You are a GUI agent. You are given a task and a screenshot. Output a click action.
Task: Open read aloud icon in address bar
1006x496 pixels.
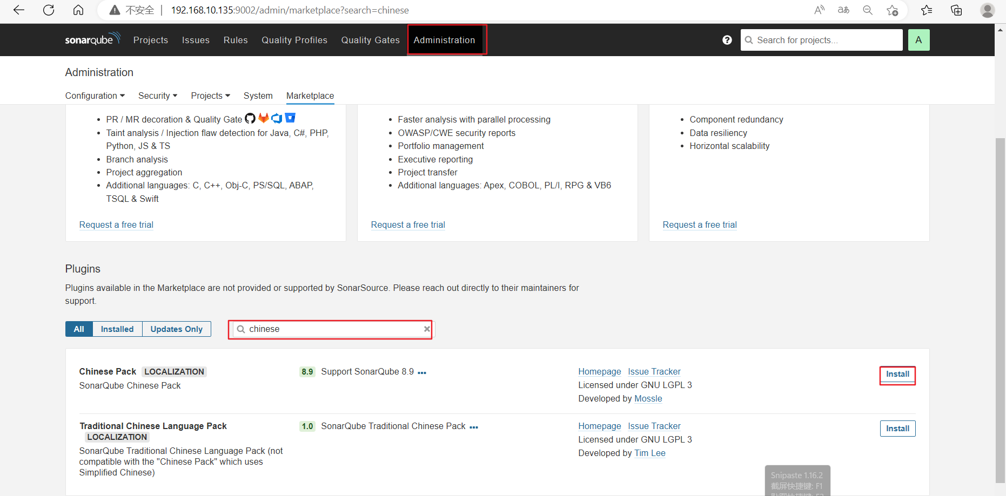point(820,10)
